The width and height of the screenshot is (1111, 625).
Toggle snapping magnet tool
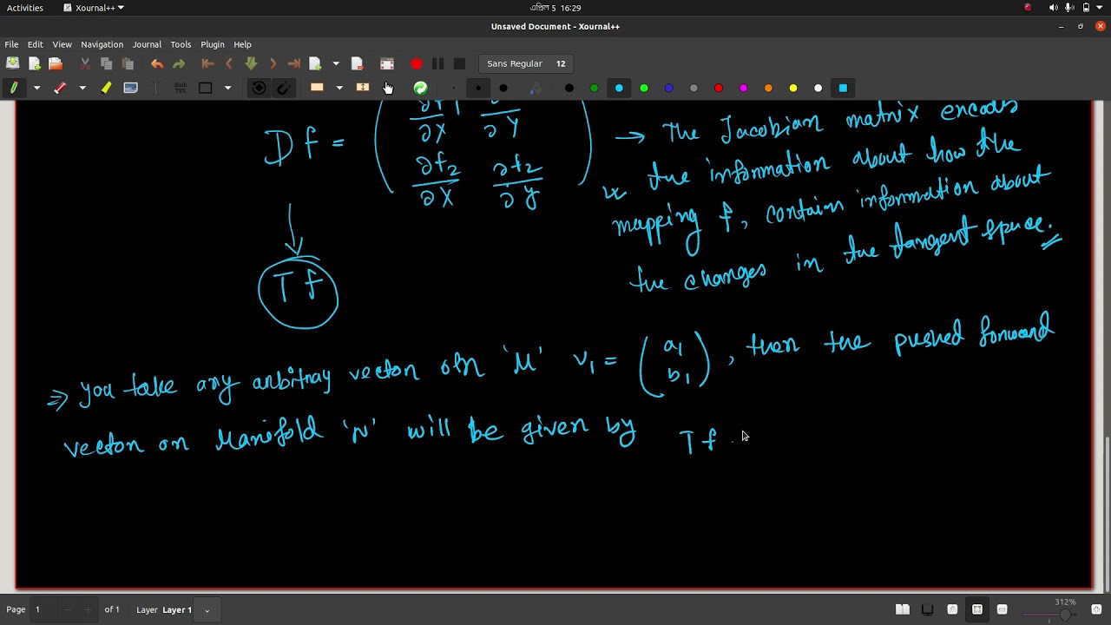point(284,88)
